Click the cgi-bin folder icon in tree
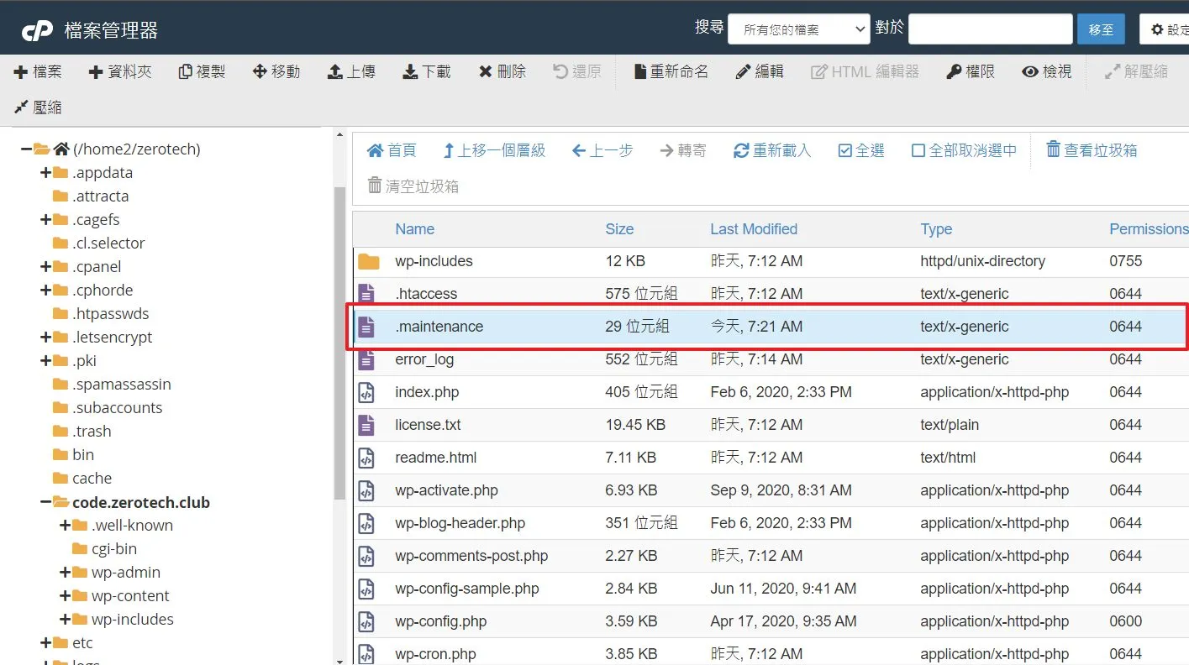1189x665 pixels. [x=79, y=549]
